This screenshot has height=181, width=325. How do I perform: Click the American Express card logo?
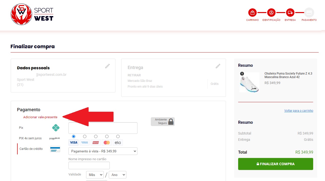(x=85, y=143)
